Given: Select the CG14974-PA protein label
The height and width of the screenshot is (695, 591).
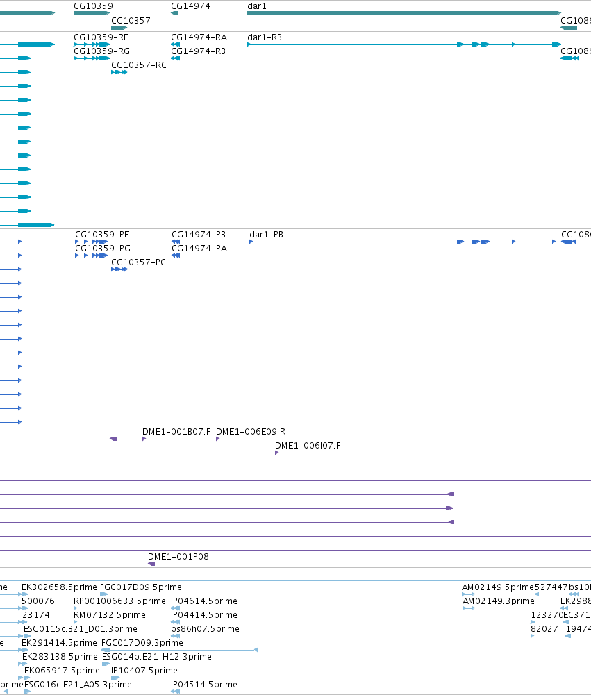Looking at the screenshot, I should point(199,249).
